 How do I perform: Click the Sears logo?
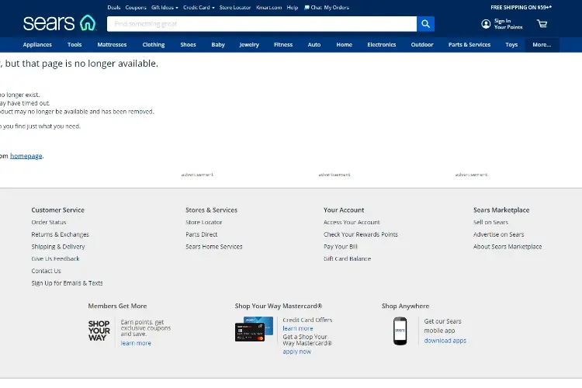click(60, 23)
